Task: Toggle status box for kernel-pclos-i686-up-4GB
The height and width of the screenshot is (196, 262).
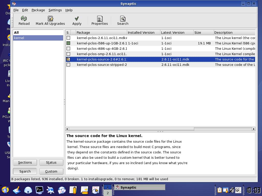Action: click(x=68, y=48)
